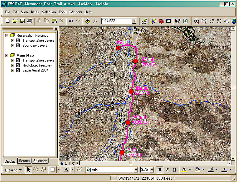Image resolution: width=237 pixels, height=182 pixels.
Task: Uncheck the Boundary Layers checkbox
Action: (x=18, y=45)
